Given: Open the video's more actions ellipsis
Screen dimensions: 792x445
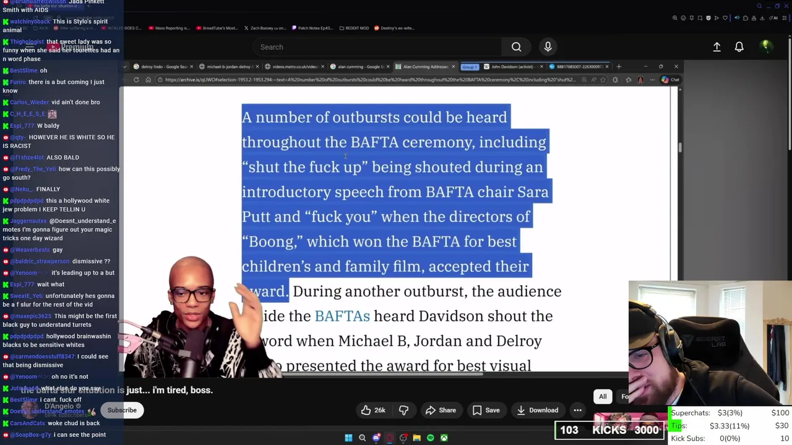Looking at the screenshot, I should click(577, 410).
